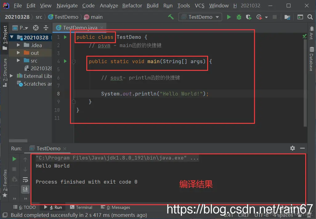Screen dimensions: 316x219
Task: Click run gutter arrow on line 4
Action: click(65, 61)
